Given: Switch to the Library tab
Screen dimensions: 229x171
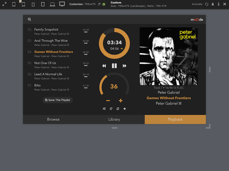Looking at the screenshot, I should point(114,119).
